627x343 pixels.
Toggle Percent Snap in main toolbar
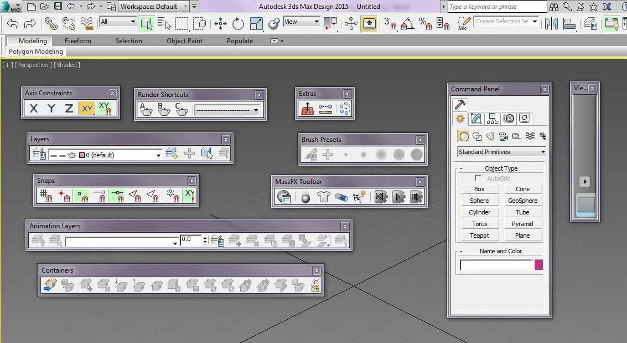pos(424,24)
